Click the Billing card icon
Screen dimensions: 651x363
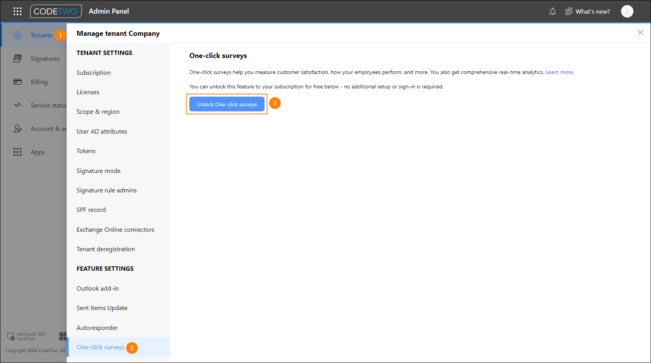18,82
